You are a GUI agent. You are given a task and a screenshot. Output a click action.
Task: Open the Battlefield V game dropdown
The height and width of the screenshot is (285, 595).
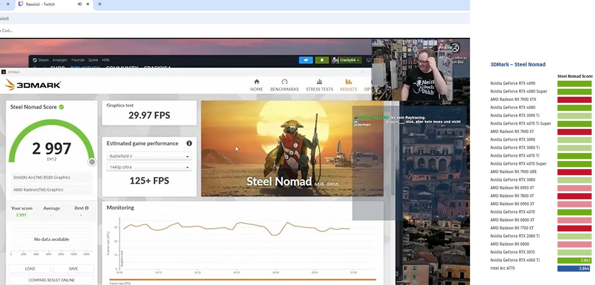pyautogui.click(x=149, y=156)
